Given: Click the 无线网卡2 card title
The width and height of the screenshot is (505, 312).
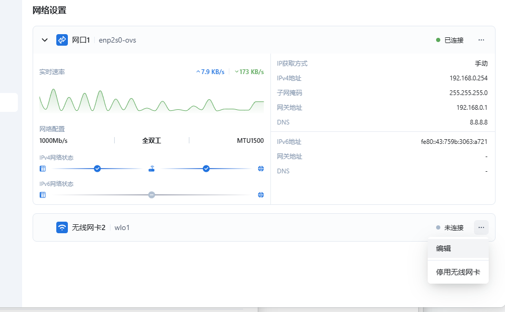Looking at the screenshot, I should (x=88, y=227).
